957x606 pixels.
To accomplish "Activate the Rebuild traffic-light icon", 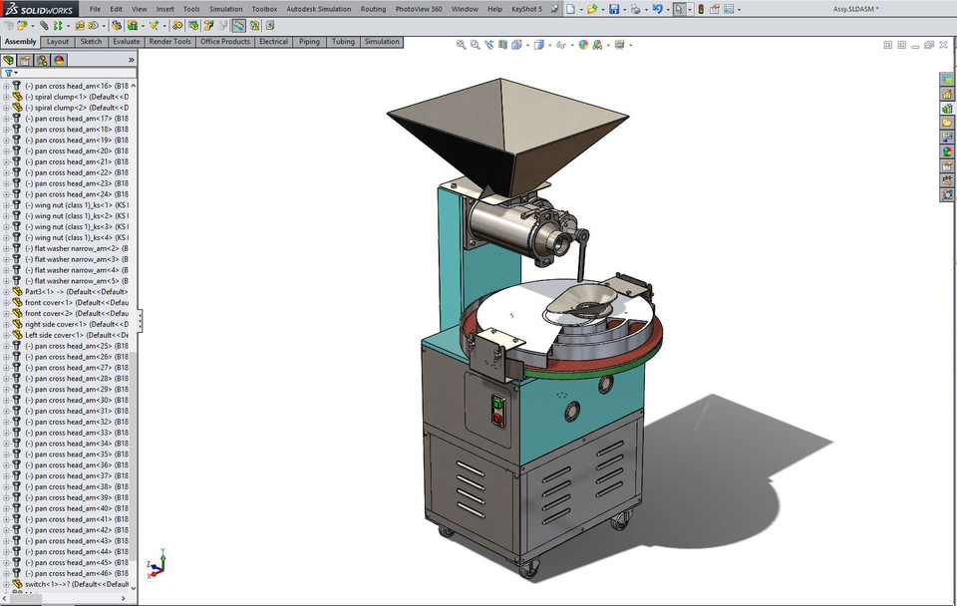I will tap(700, 9).
